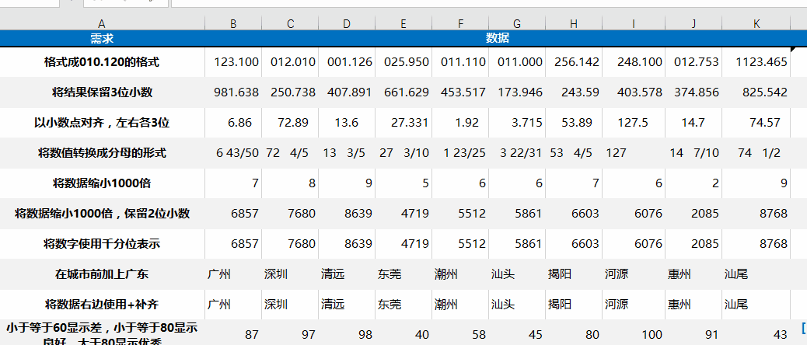Click cell containing 453.517
The height and width of the screenshot is (345, 807).
[x=460, y=92]
